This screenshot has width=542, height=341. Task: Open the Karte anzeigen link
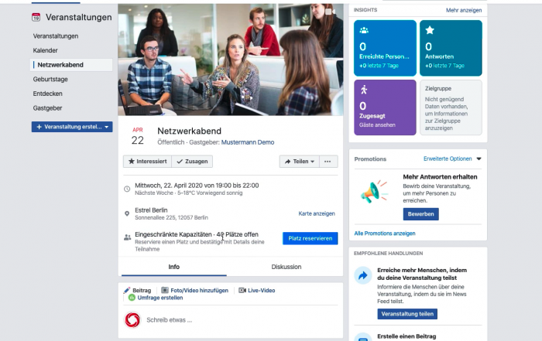[317, 213]
